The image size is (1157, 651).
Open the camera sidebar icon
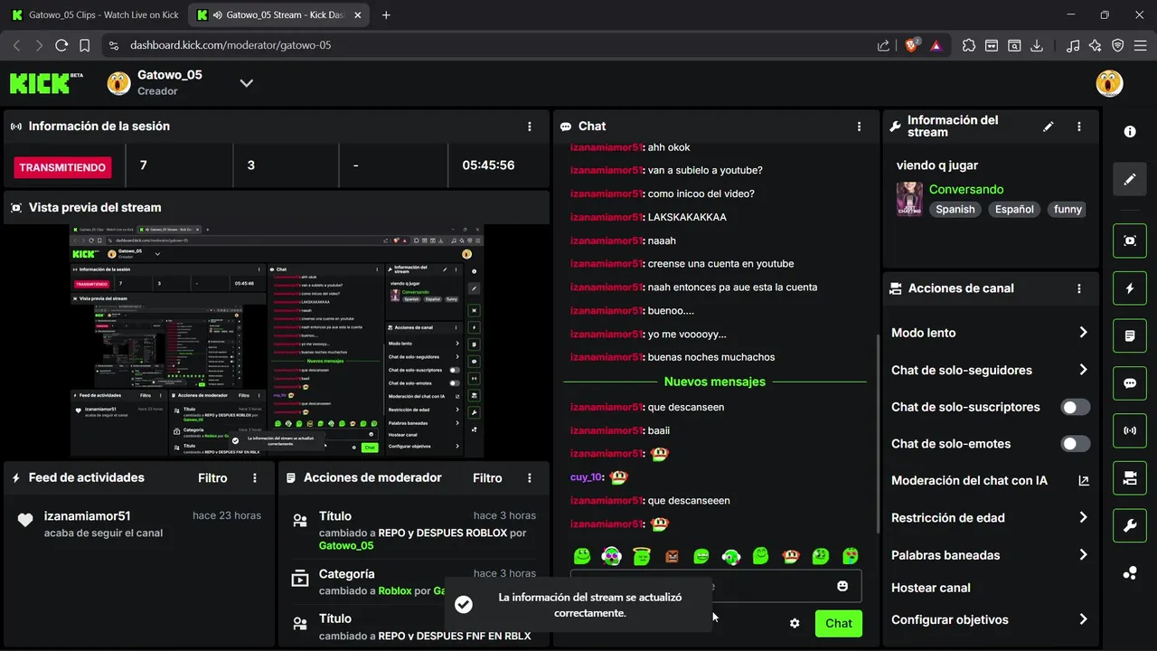[1130, 477]
